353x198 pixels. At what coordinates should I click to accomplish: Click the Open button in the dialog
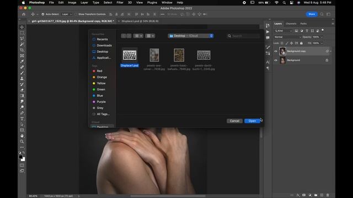[252, 121]
